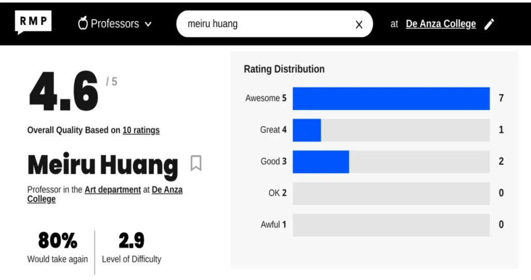Click the 4.6 overall quality score
The image size is (531, 280).
pos(64,92)
